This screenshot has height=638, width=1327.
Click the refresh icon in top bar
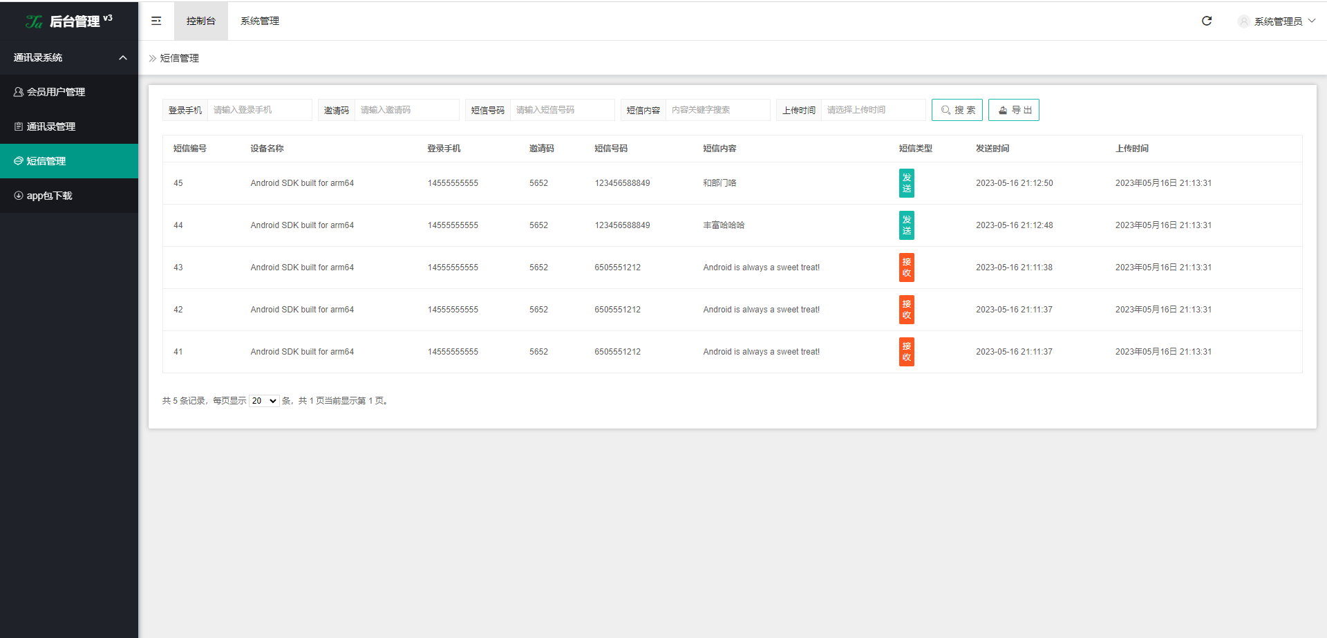click(x=1207, y=21)
